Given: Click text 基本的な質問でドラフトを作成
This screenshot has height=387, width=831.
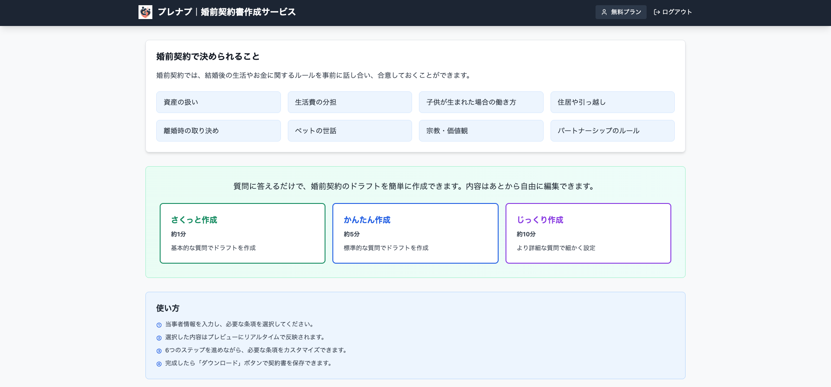Looking at the screenshot, I should coord(213,248).
